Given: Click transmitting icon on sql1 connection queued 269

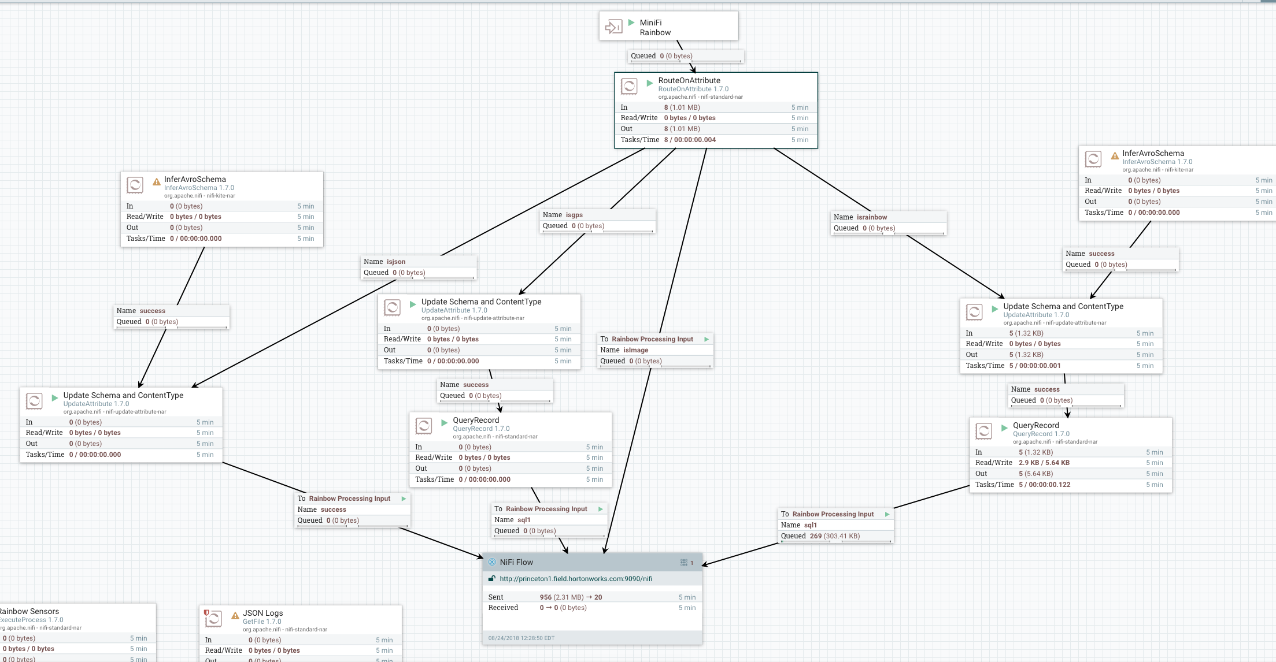Looking at the screenshot, I should coord(887,514).
